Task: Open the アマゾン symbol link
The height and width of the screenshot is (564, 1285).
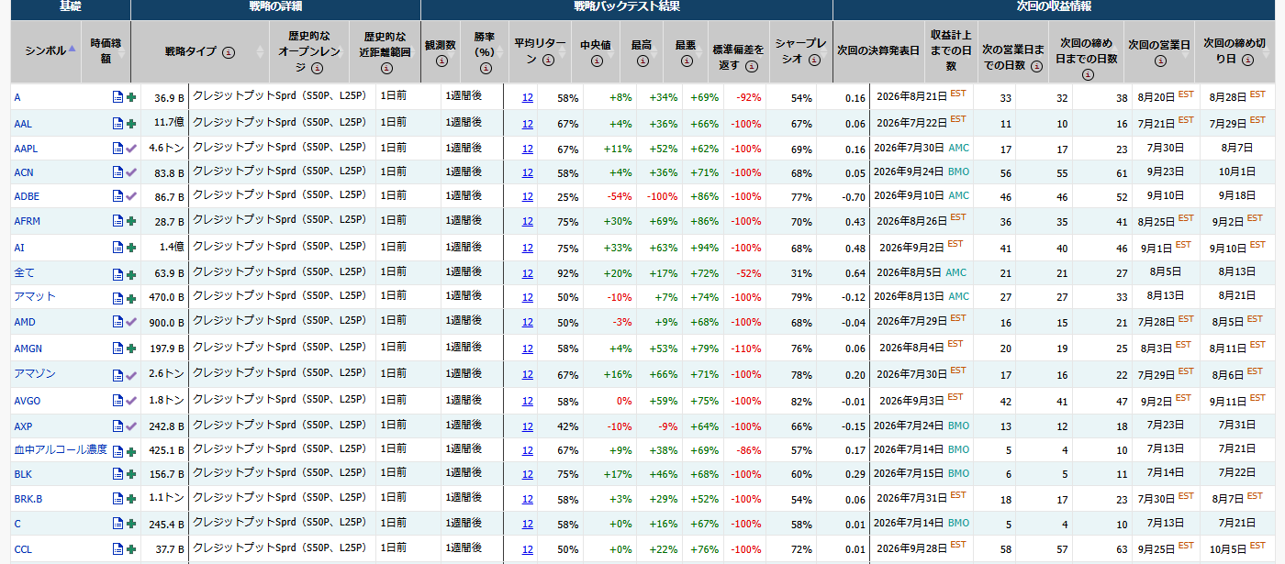Action: [x=35, y=374]
